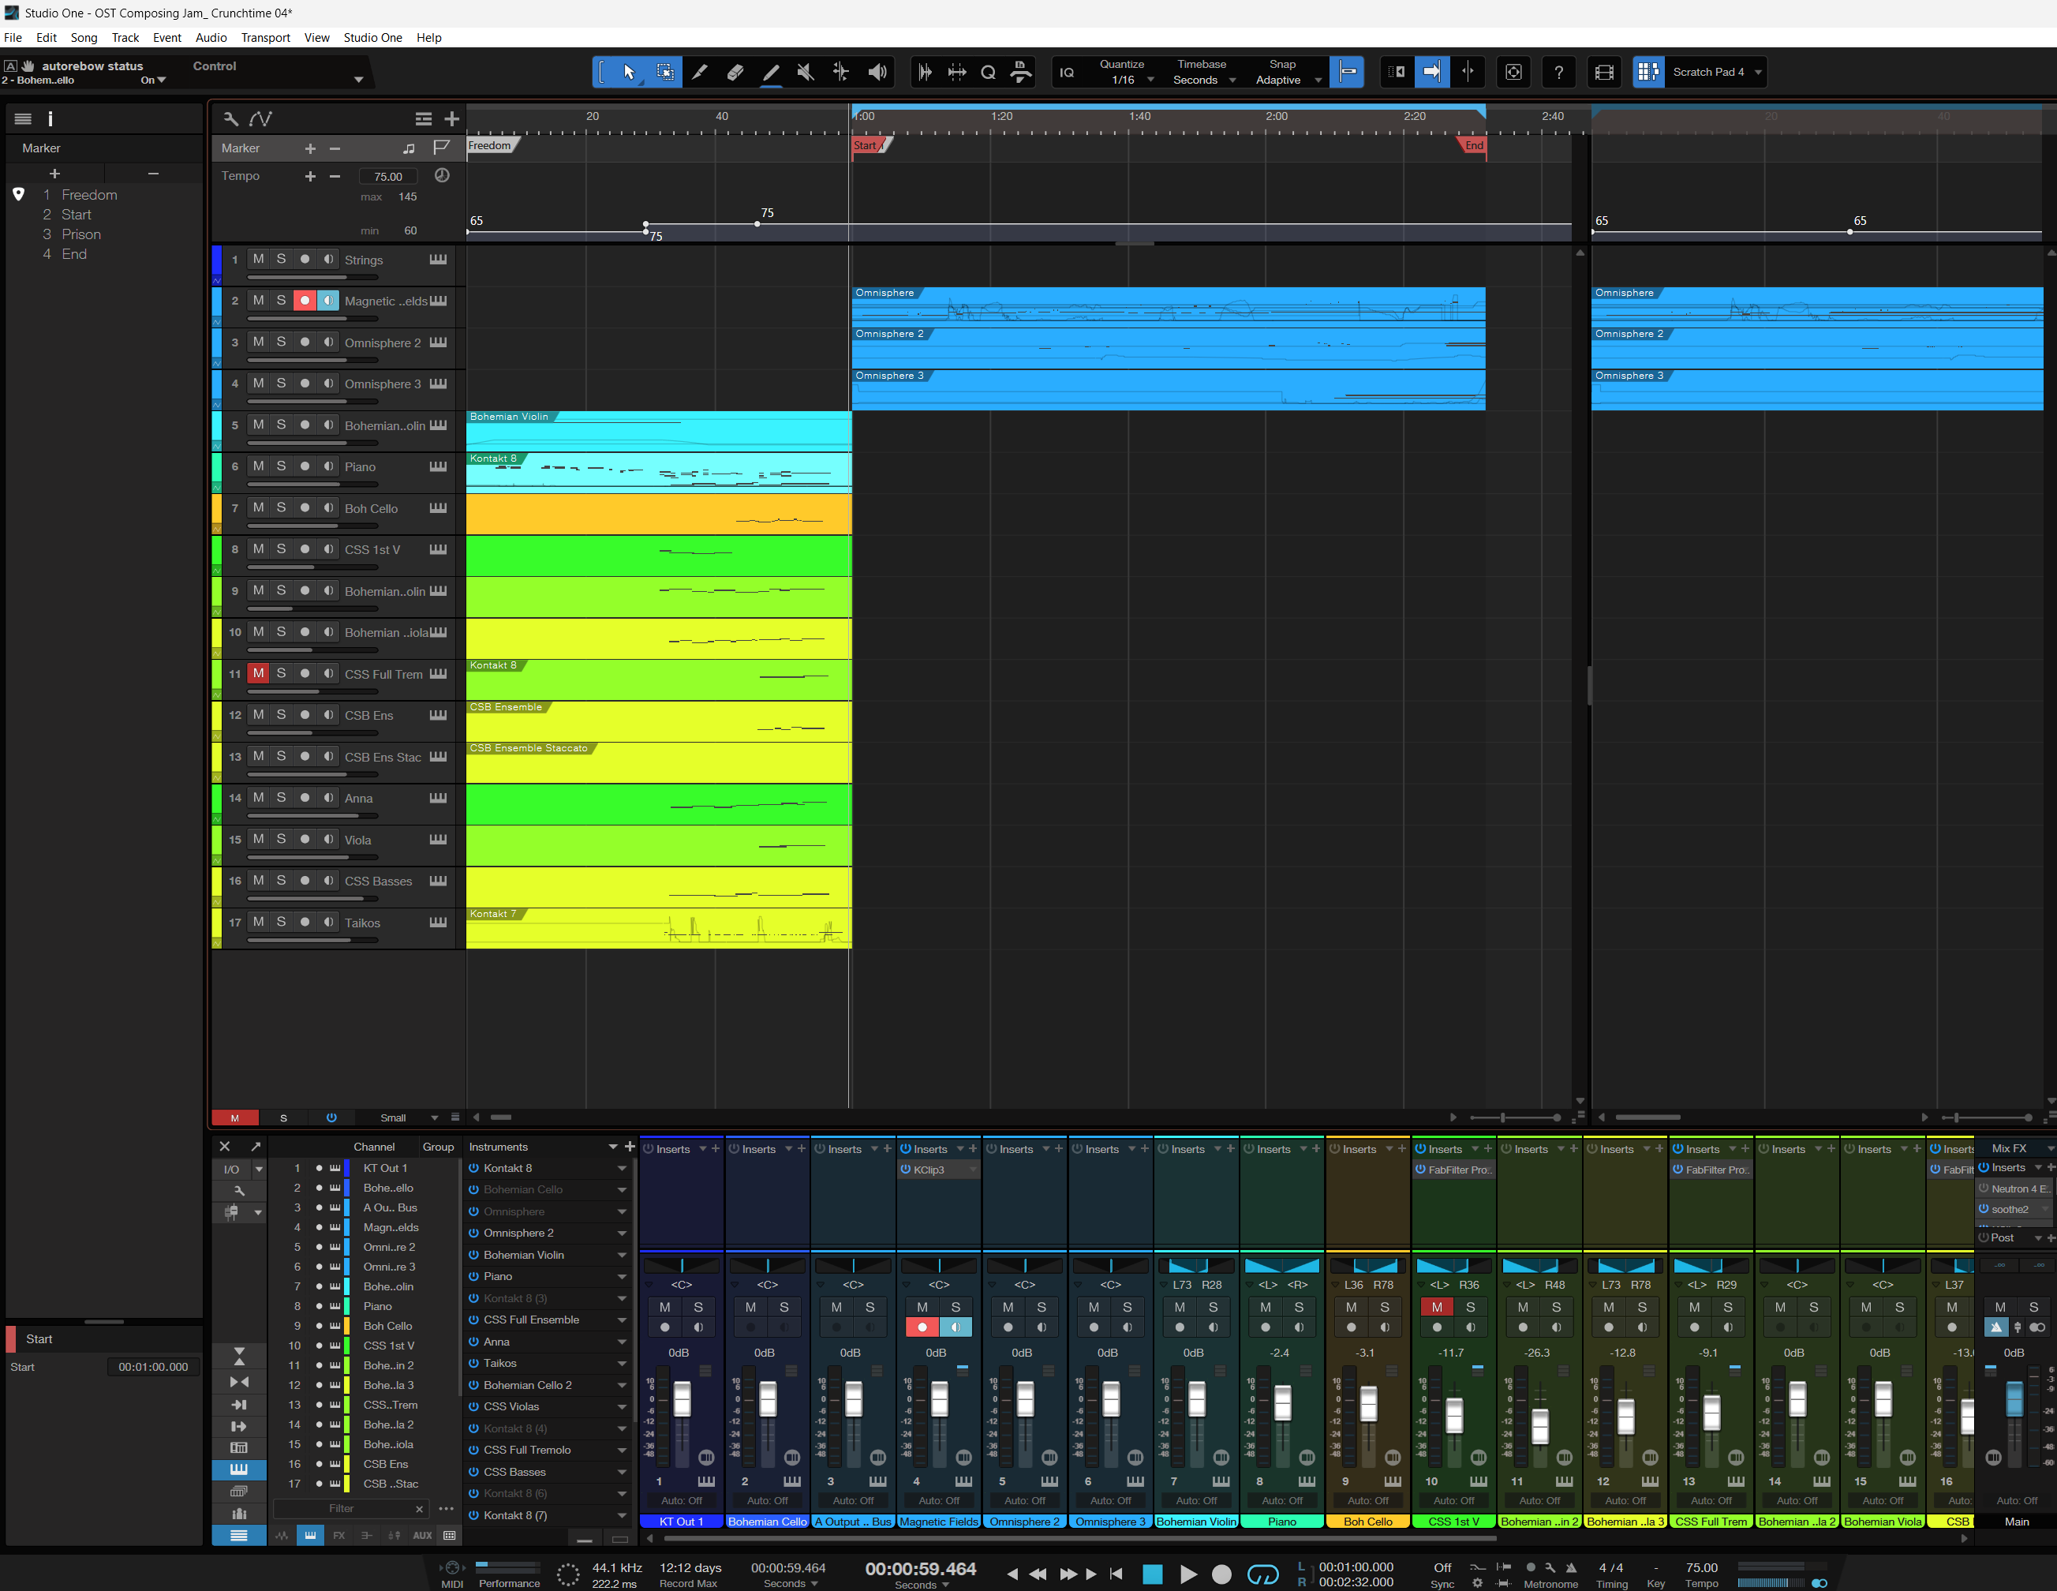Open the Track menu
This screenshot has width=2057, height=1591.
click(x=125, y=38)
